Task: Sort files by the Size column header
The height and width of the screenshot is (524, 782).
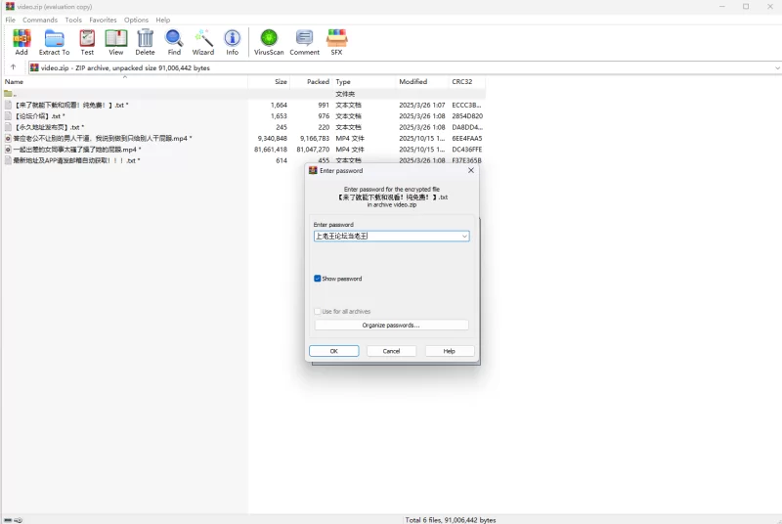Action: click(281, 82)
